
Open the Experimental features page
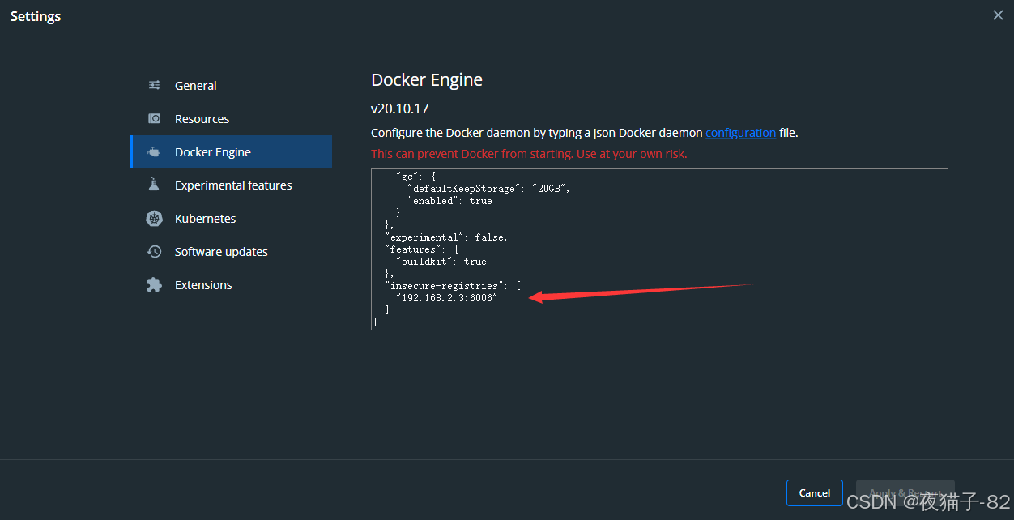coord(232,185)
